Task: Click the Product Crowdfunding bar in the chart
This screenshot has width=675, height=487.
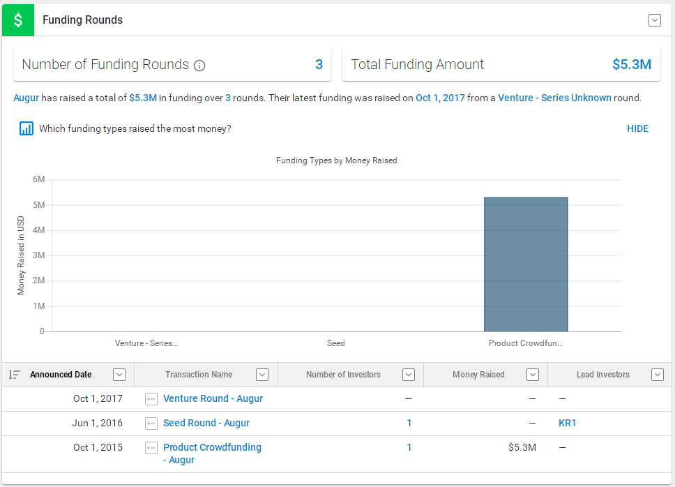Action: (x=526, y=264)
